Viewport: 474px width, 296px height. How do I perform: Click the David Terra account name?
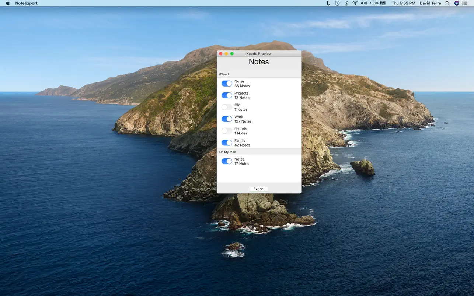click(430, 3)
